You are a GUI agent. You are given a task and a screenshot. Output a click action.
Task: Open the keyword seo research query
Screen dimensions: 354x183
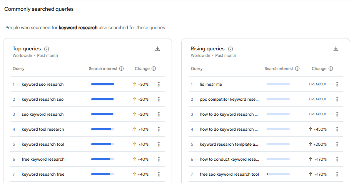pos(43,85)
